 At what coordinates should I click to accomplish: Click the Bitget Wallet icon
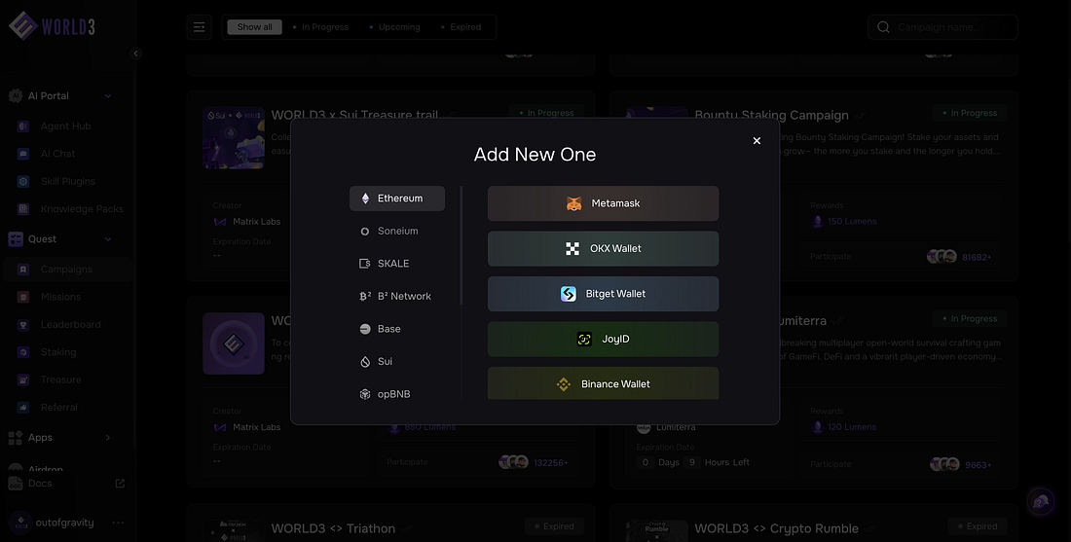tap(569, 294)
